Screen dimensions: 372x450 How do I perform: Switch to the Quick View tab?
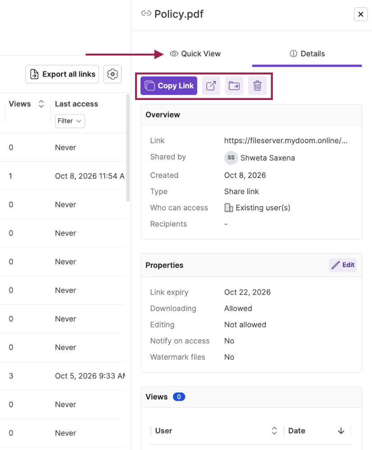tap(195, 54)
